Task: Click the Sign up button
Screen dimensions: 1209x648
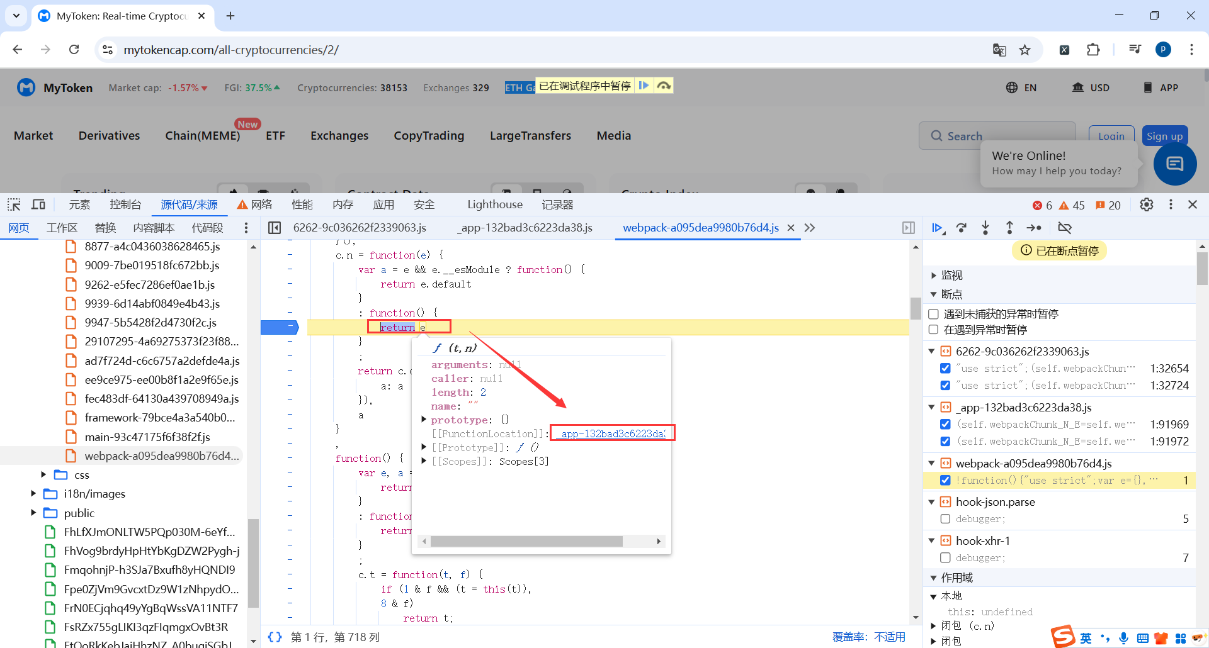Action: pos(1164,136)
